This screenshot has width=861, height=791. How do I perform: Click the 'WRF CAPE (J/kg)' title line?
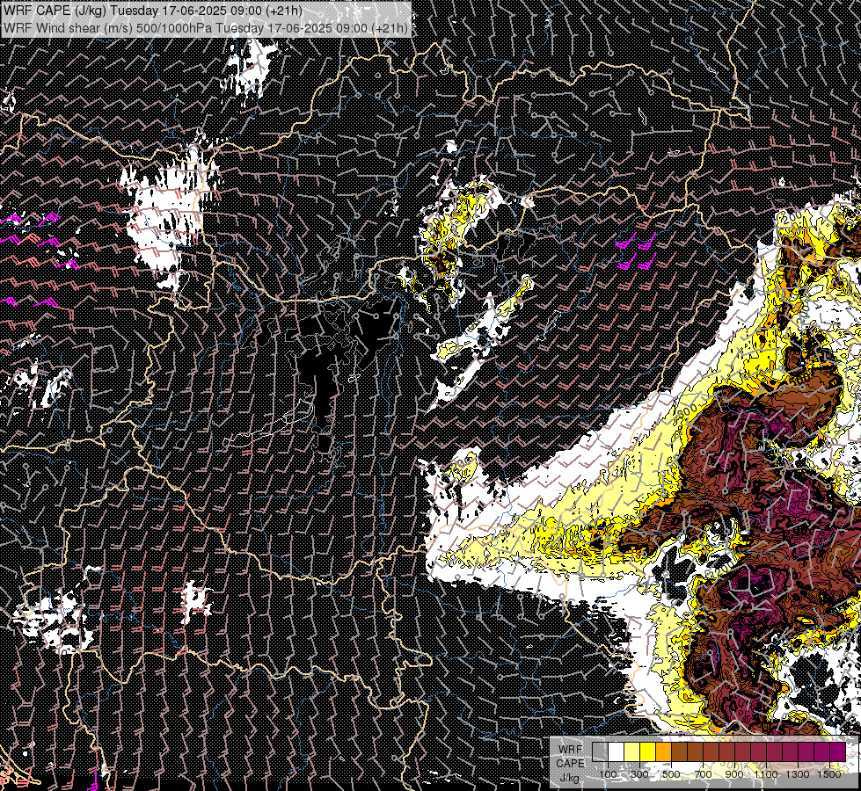(153, 11)
